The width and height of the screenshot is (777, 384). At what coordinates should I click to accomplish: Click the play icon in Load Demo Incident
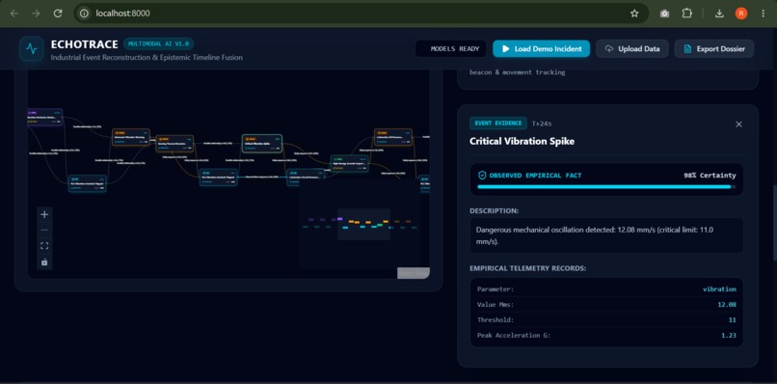coord(505,49)
